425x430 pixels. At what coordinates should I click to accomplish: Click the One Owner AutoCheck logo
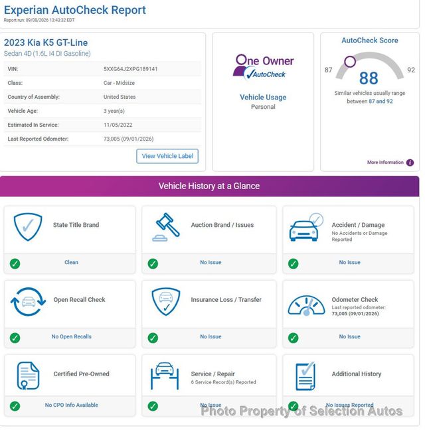tap(263, 67)
